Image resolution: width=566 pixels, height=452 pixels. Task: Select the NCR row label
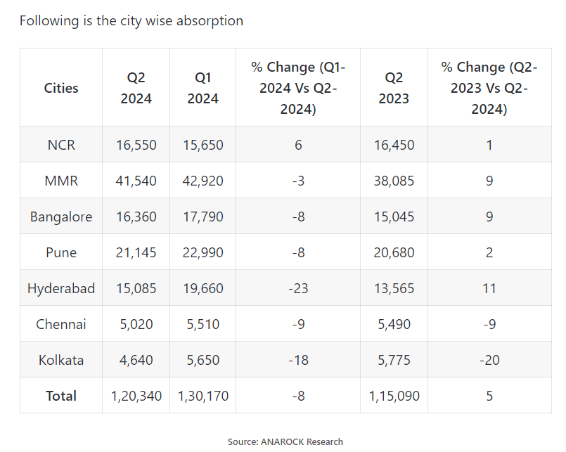click(x=61, y=146)
